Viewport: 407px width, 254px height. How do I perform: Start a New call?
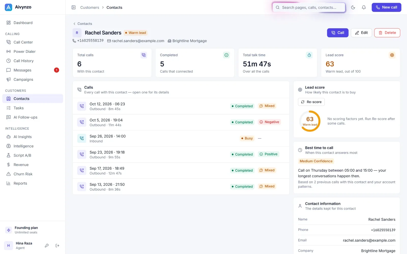[x=386, y=7]
